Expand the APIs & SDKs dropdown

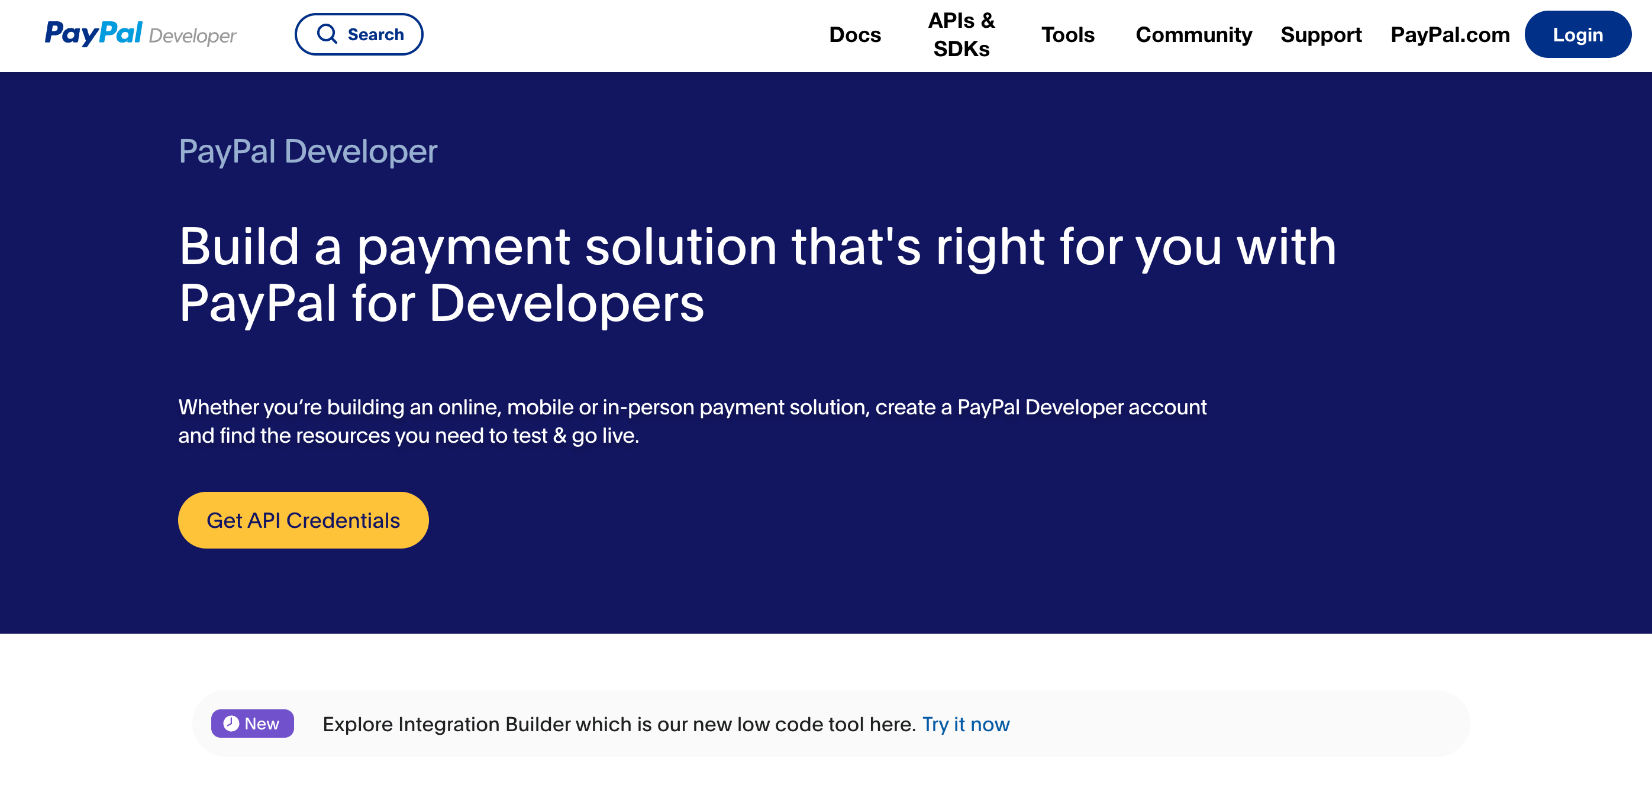[x=962, y=35]
